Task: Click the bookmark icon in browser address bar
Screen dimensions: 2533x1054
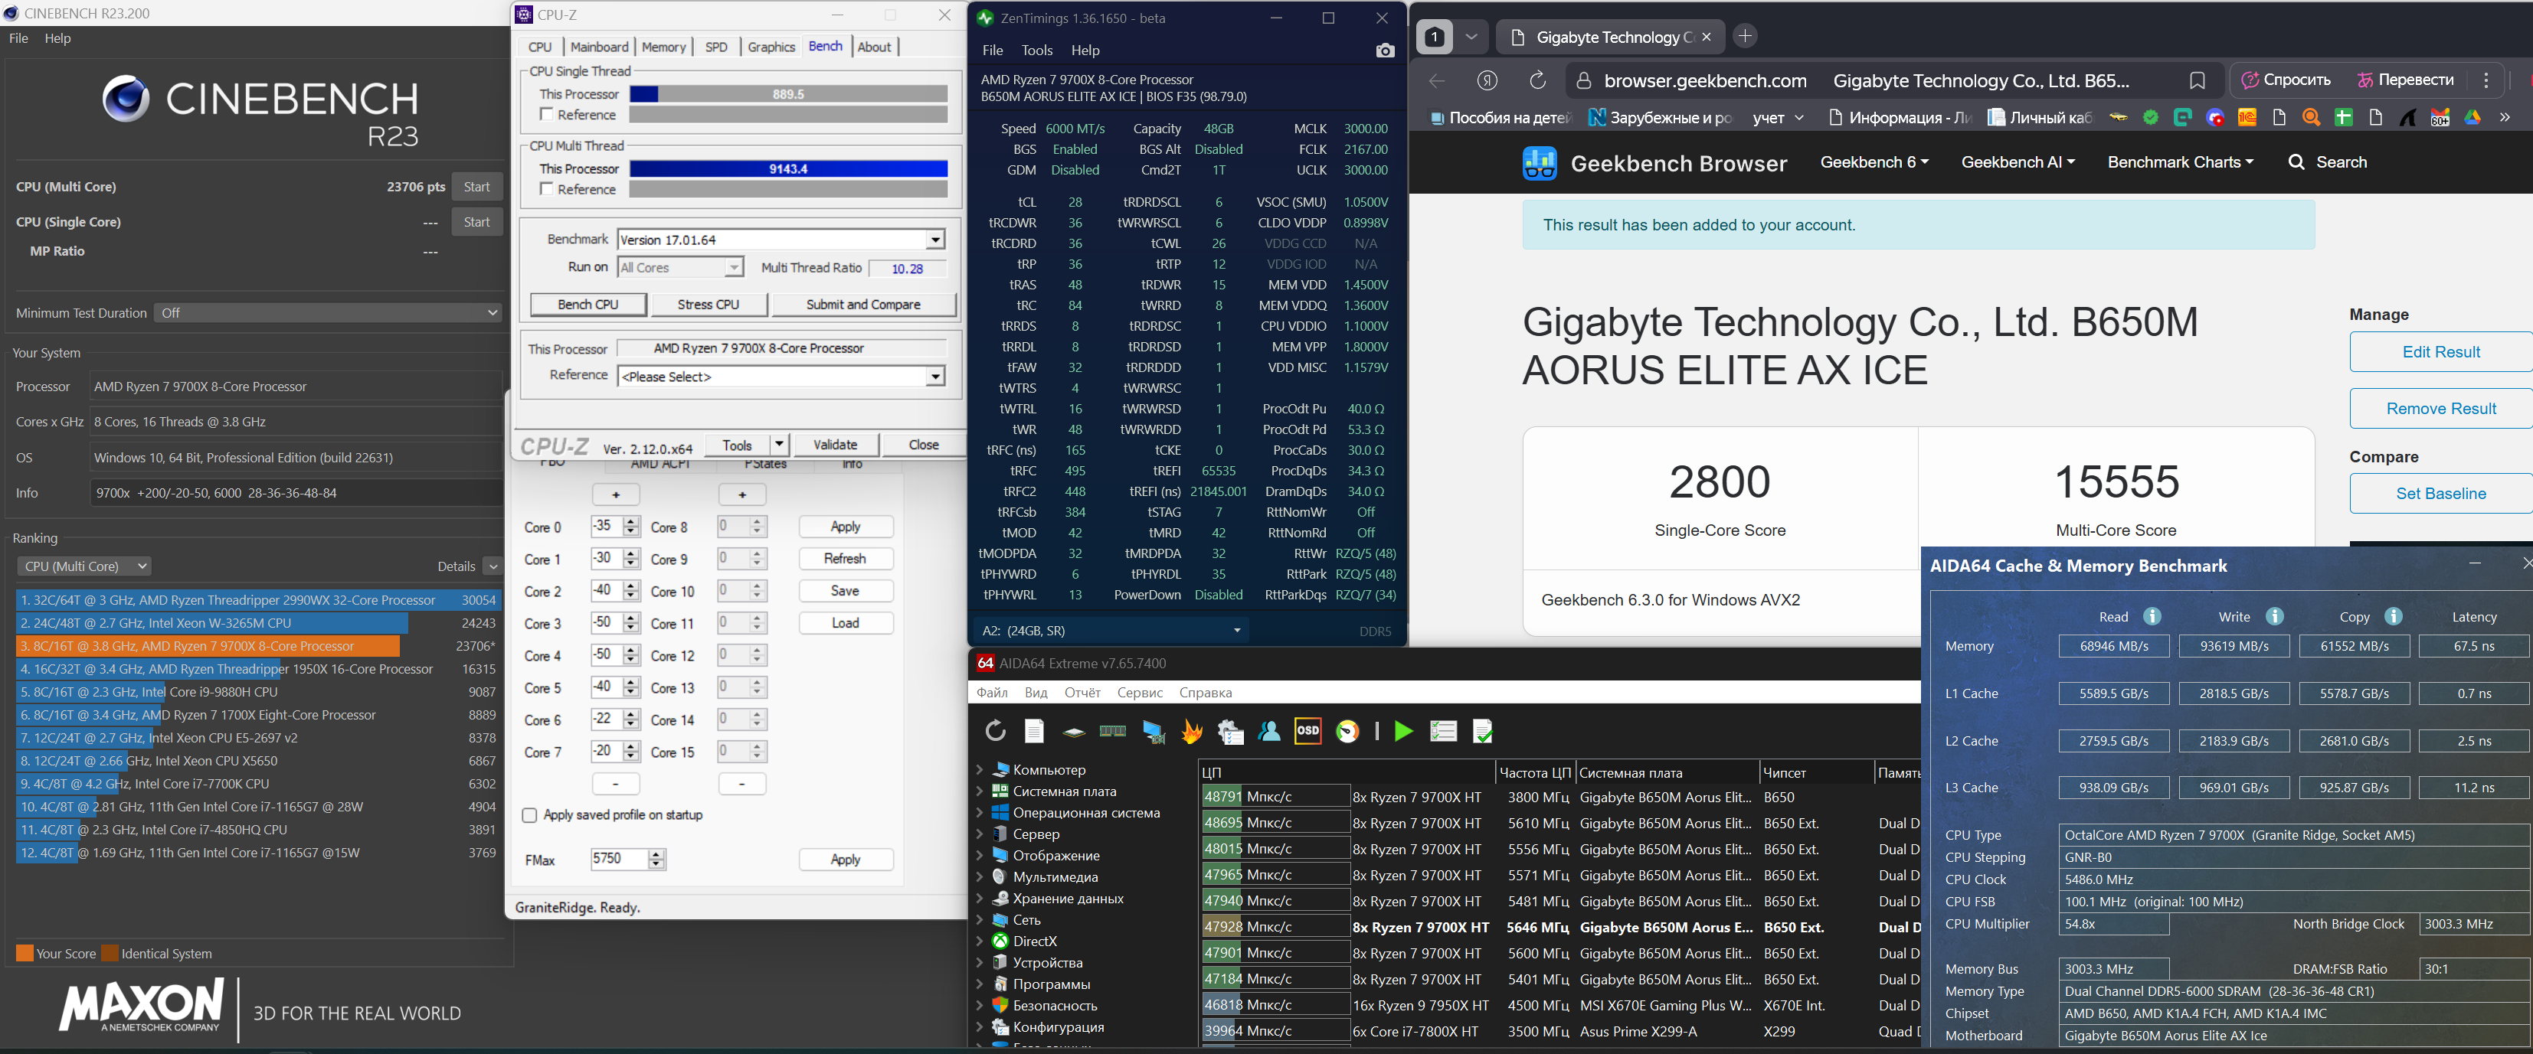Action: coord(2197,80)
